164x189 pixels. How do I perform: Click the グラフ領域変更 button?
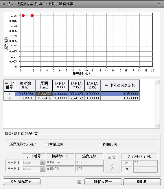point(22,182)
